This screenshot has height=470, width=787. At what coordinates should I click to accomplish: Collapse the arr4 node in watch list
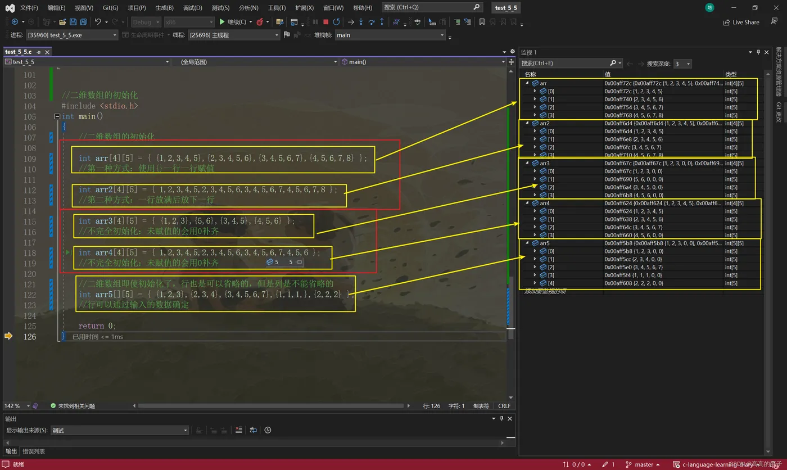[527, 203]
